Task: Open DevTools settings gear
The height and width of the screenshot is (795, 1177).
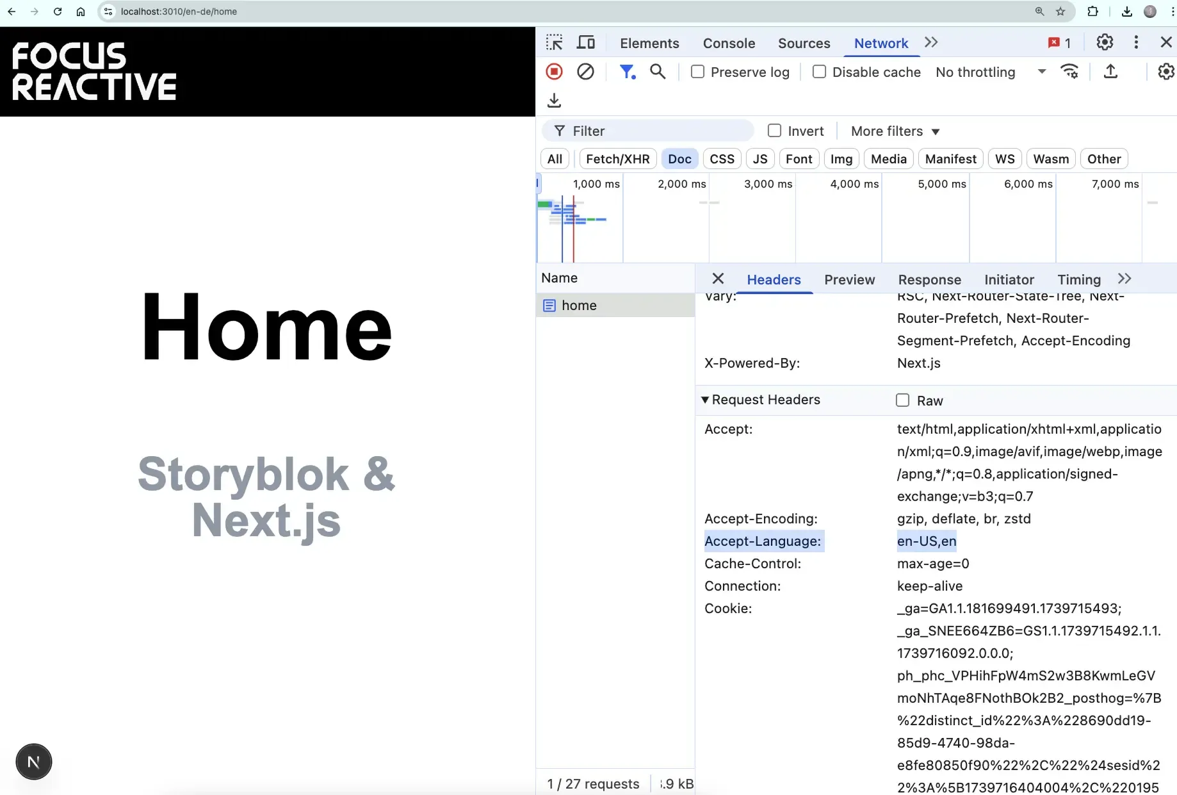Action: (x=1105, y=42)
